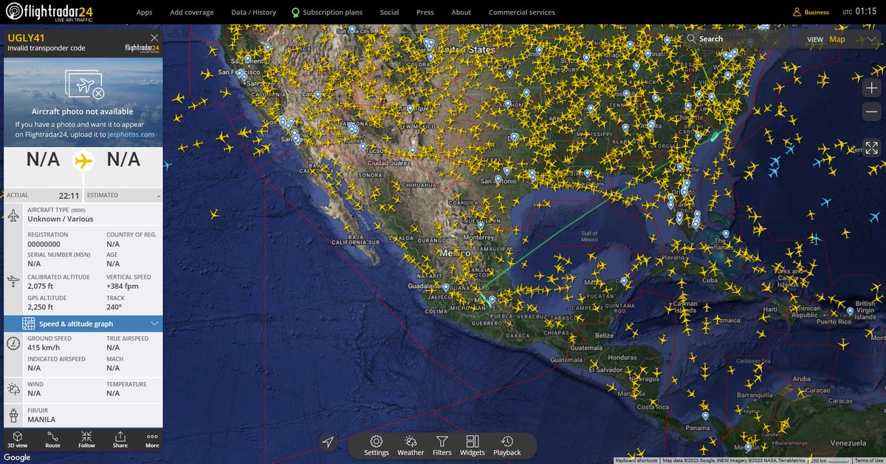886x464 pixels.
Task: Click the Gulf of Mexico map label
Action: click(588, 236)
